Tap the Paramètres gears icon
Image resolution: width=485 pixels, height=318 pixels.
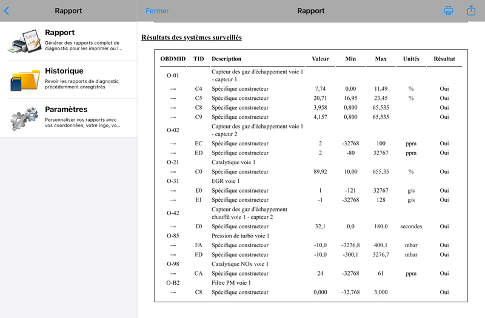pyautogui.click(x=24, y=118)
